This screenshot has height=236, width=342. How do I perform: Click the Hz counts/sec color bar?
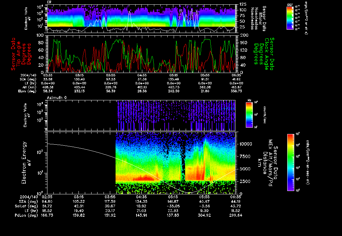click(249, 115)
